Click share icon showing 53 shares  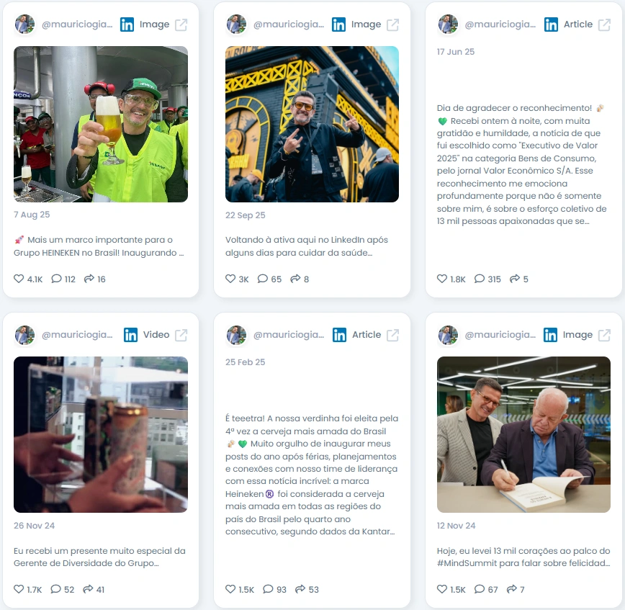pyautogui.click(x=300, y=589)
